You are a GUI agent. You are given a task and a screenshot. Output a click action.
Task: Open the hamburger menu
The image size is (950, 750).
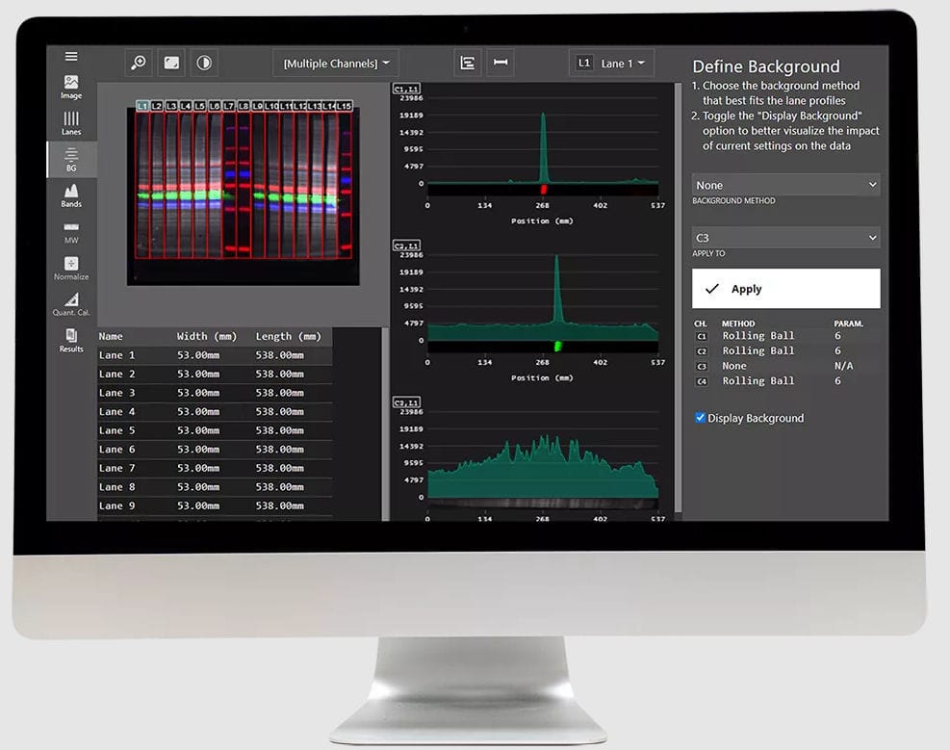[x=70, y=56]
